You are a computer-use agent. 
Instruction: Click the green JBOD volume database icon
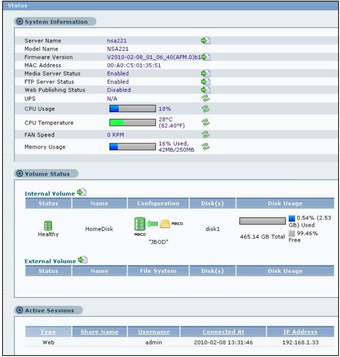click(140, 224)
